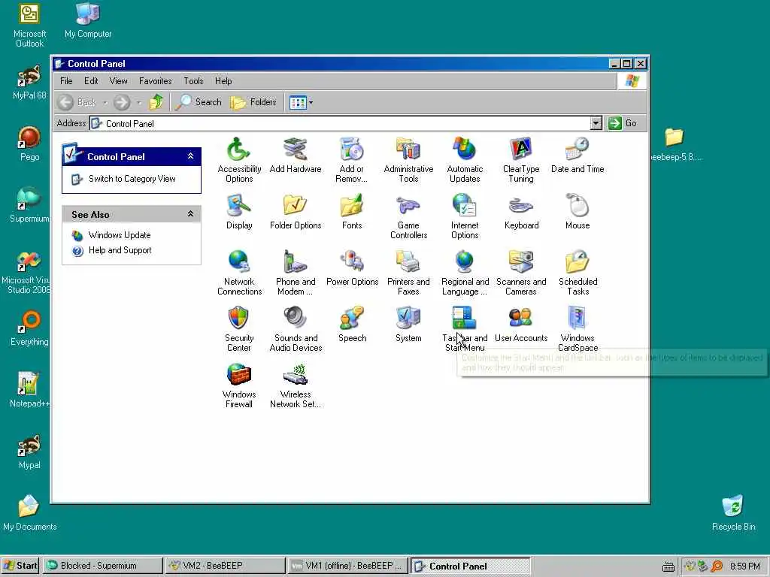The height and width of the screenshot is (577, 770).
Task: Open the Mouse applet icon
Action: coord(577,211)
